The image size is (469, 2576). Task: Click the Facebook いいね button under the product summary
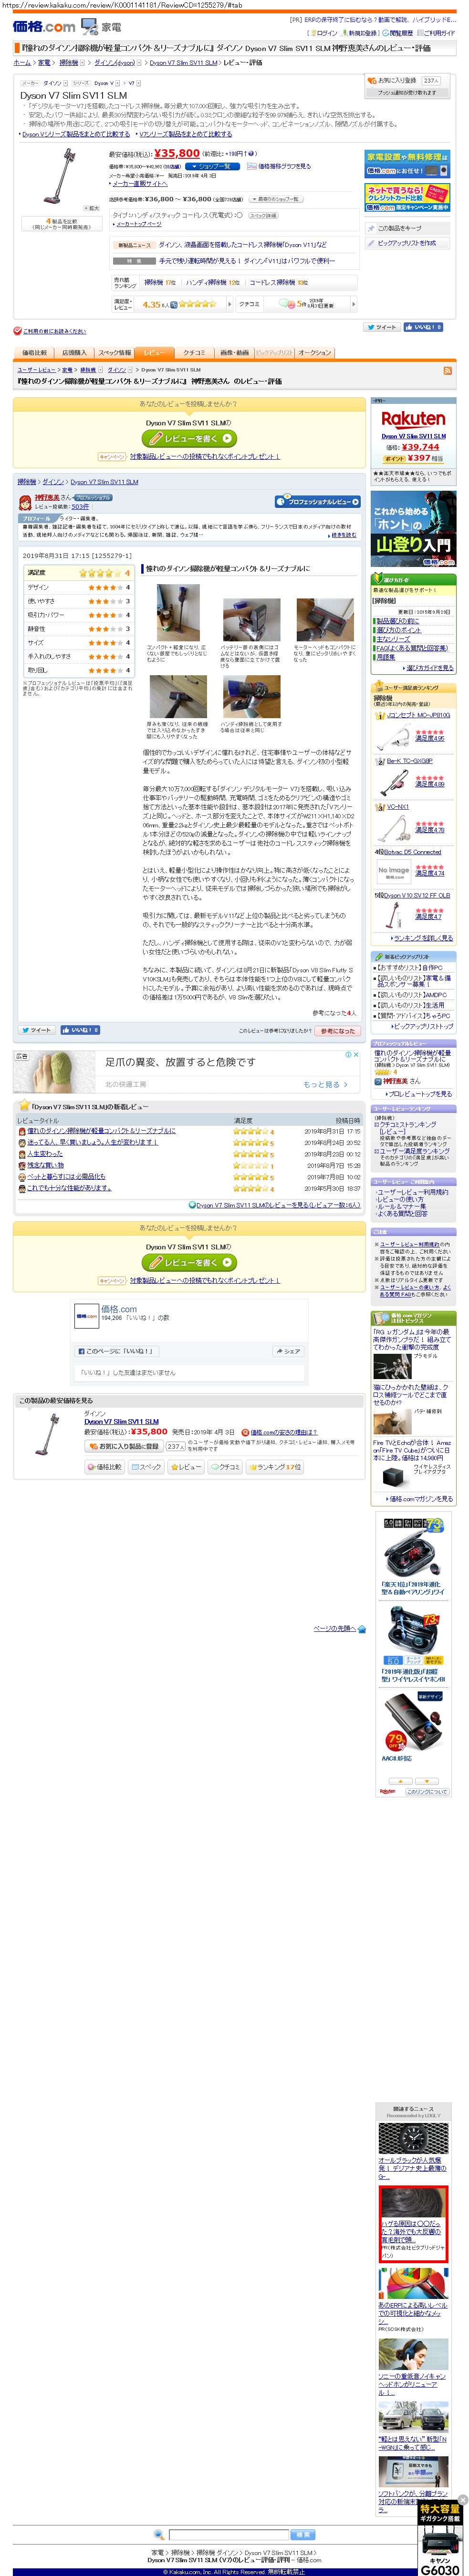423,327
